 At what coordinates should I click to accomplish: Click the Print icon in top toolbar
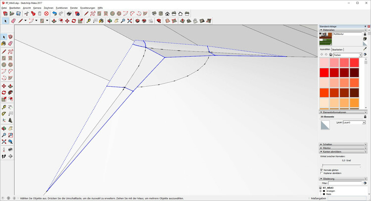(x=69, y=14)
